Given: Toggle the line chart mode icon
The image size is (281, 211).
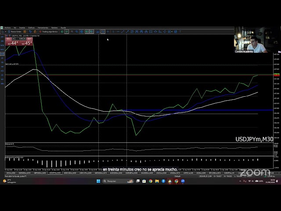Looking at the screenshot, I should click(66, 32).
